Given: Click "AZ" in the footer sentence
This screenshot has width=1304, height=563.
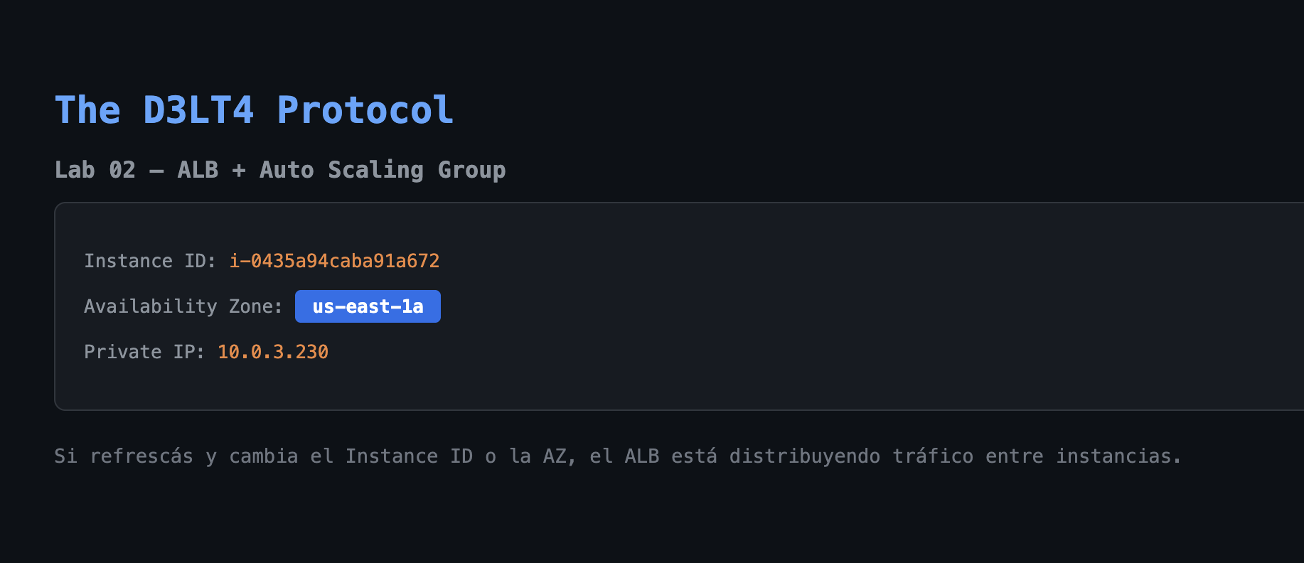Looking at the screenshot, I should (557, 456).
